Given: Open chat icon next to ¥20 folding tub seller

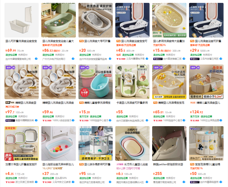Looking at the screenshot, I should pos(110,59).
